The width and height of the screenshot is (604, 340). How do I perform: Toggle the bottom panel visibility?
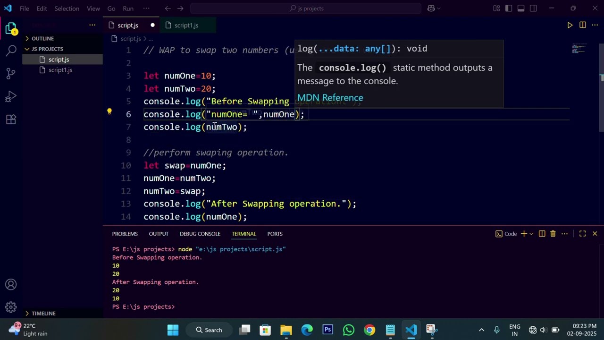(521, 8)
